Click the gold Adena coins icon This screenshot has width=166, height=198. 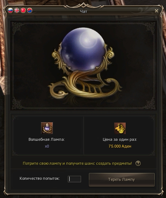120,128
